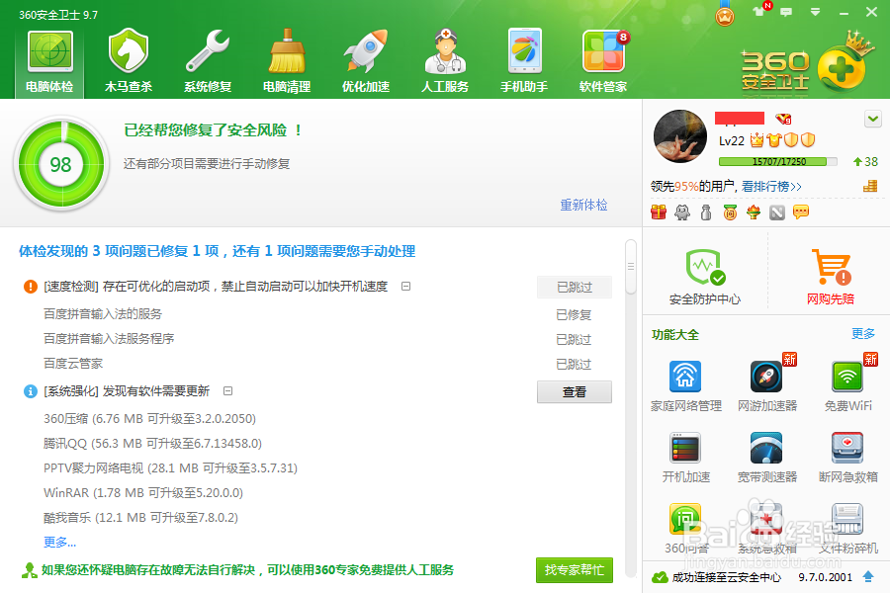
Task: Open the 系统修复 wrench tab
Action: (x=208, y=62)
